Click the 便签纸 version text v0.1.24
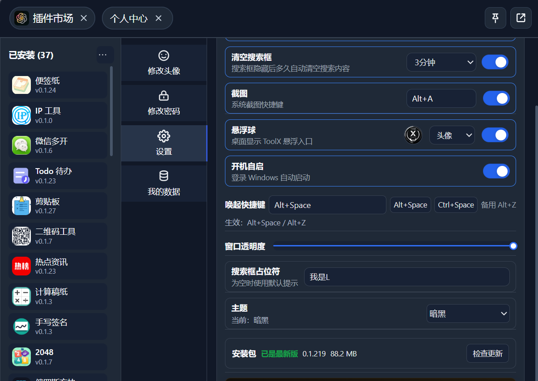 pyautogui.click(x=46, y=90)
